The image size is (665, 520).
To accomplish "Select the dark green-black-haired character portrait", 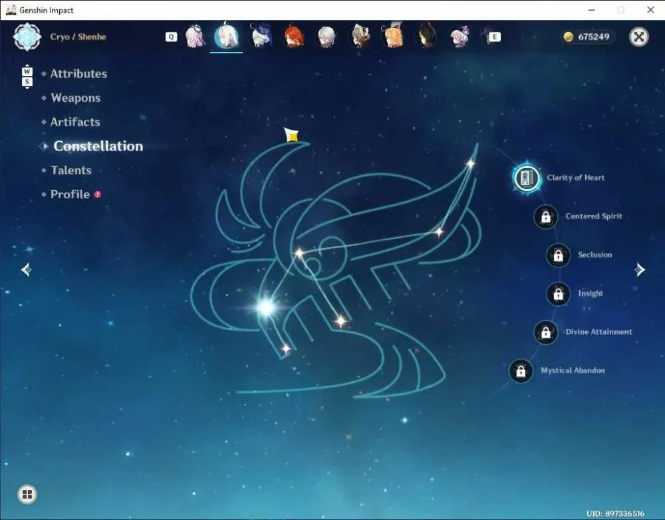I will click(x=426, y=36).
